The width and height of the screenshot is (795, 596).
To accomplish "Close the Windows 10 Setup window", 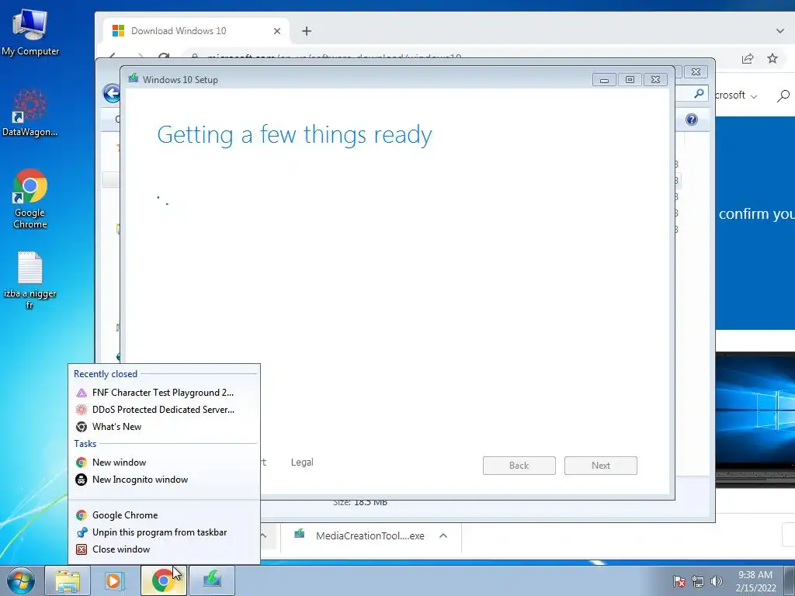I will click(655, 80).
